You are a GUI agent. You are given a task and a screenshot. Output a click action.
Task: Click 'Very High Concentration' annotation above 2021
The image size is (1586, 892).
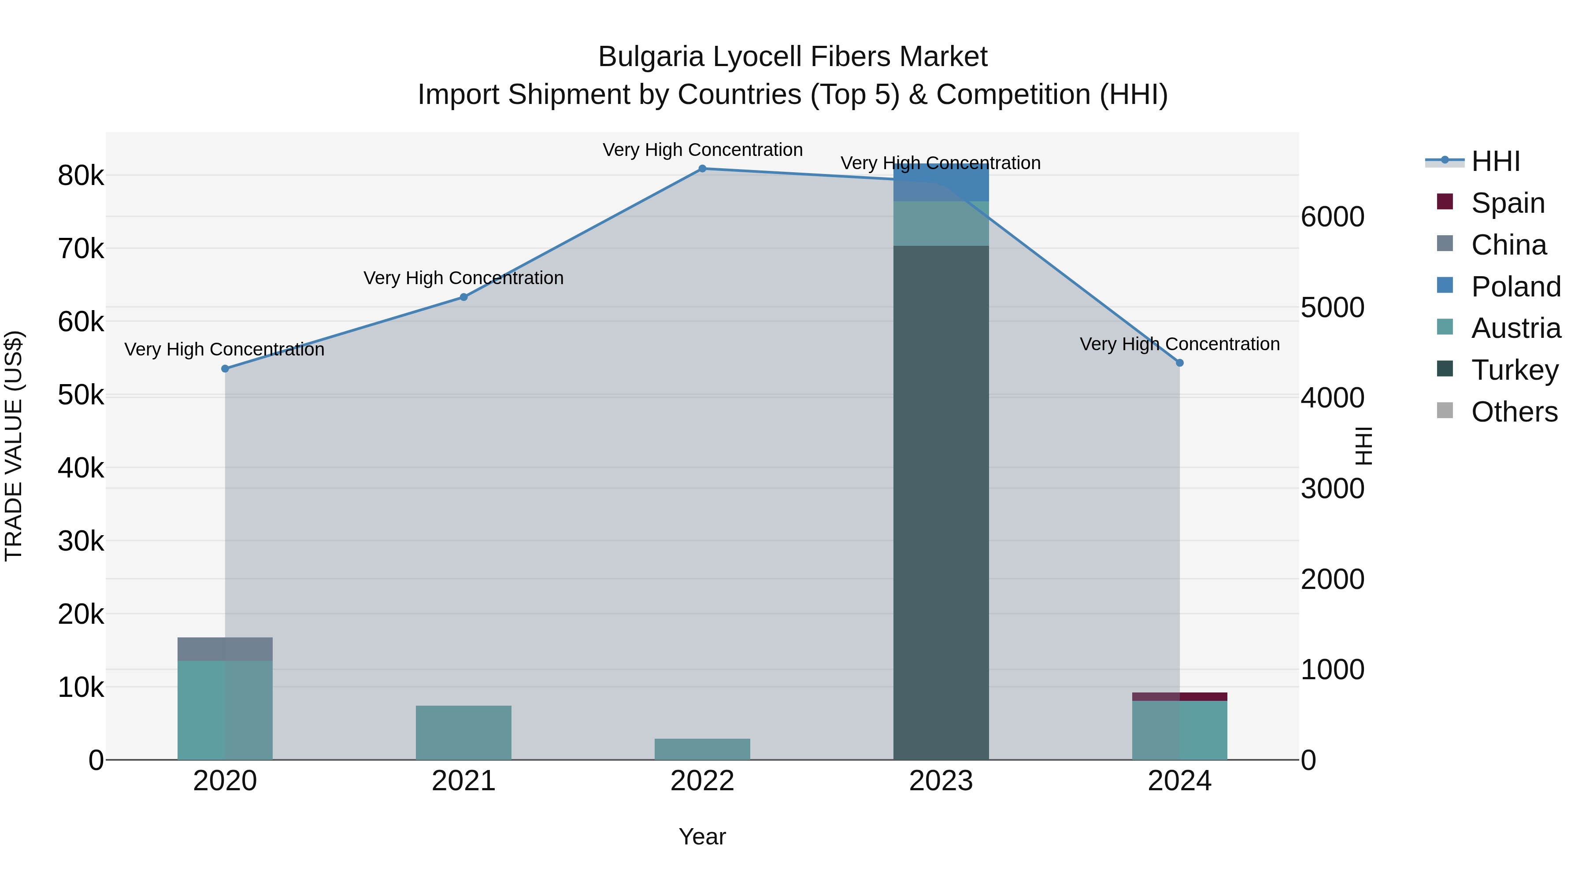coord(463,278)
